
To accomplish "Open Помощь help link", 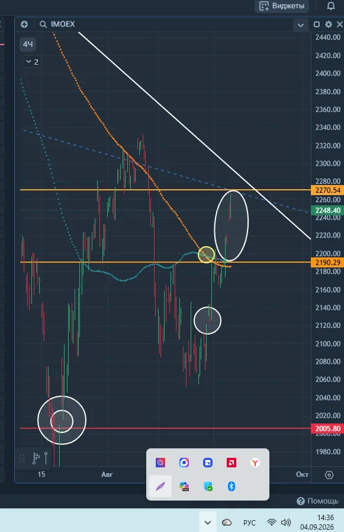I will click(317, 501).
